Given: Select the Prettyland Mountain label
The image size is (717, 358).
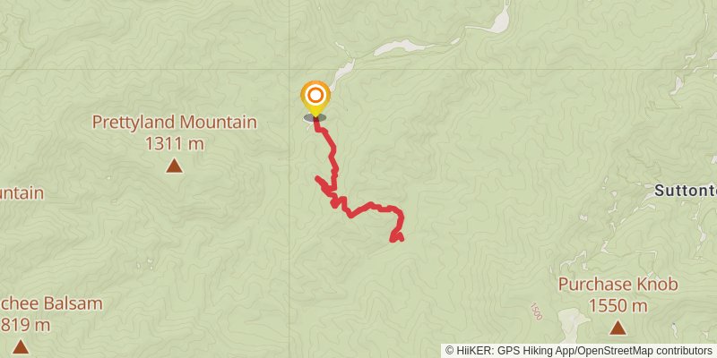Looking at the screenshot, I should (174, 123).
